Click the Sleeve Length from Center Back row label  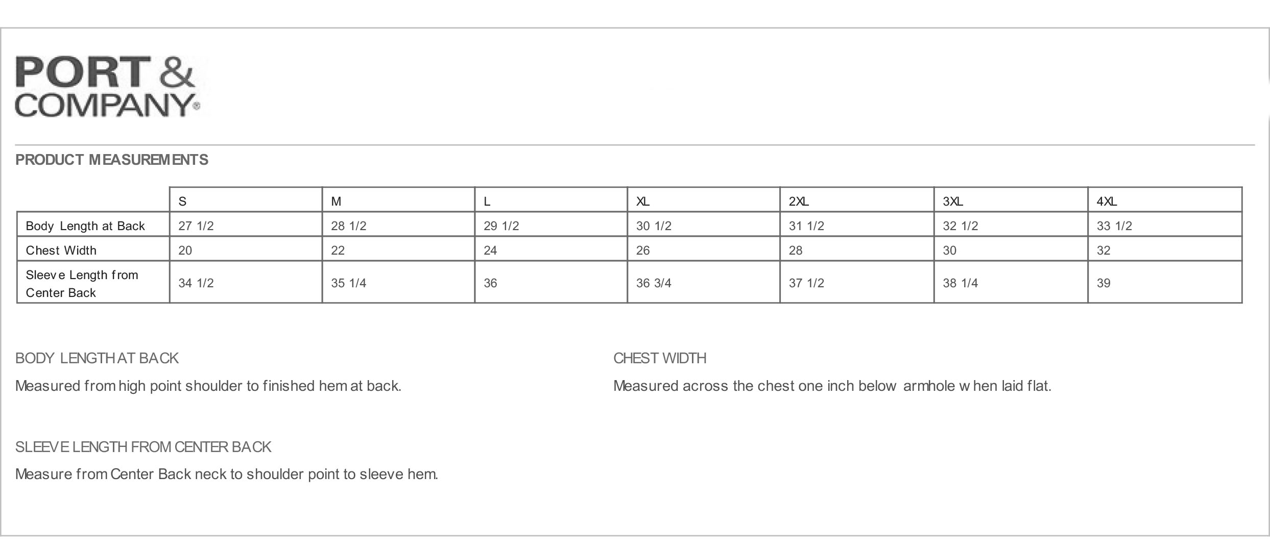[82, 284]
